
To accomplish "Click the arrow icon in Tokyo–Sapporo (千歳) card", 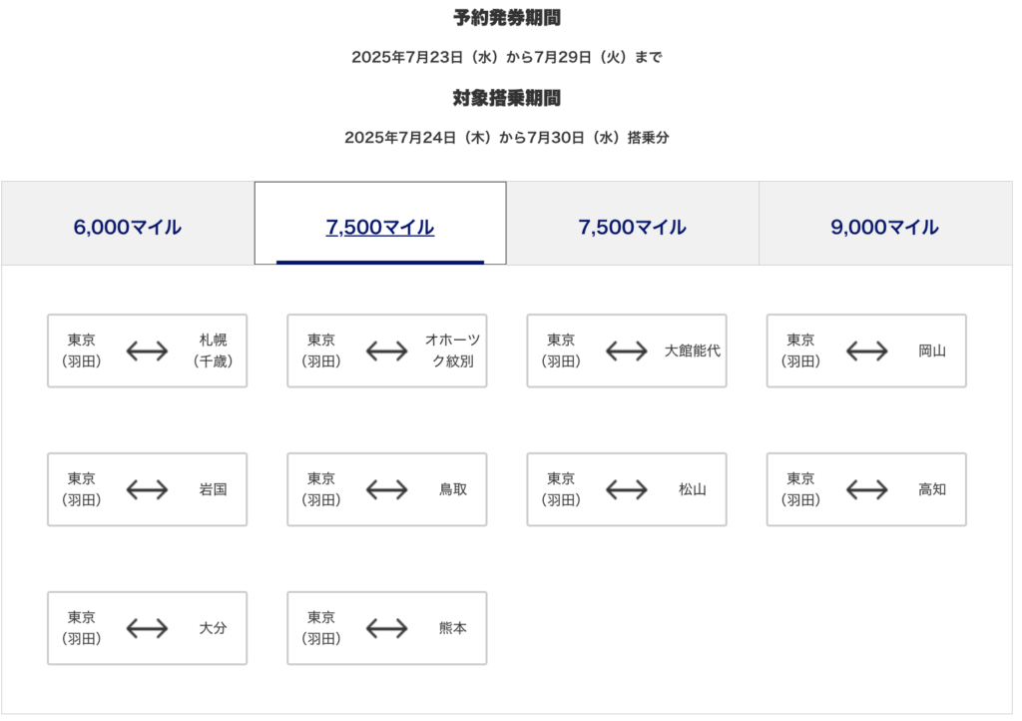I will tap(148, 352).
